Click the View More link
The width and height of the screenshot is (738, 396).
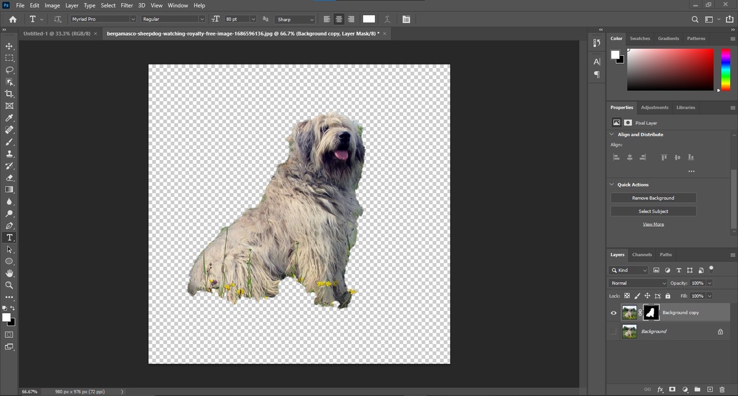coord(653,224)
